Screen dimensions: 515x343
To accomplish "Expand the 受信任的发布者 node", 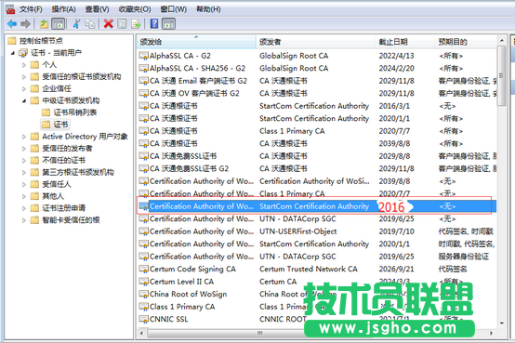I will point(24,149).
